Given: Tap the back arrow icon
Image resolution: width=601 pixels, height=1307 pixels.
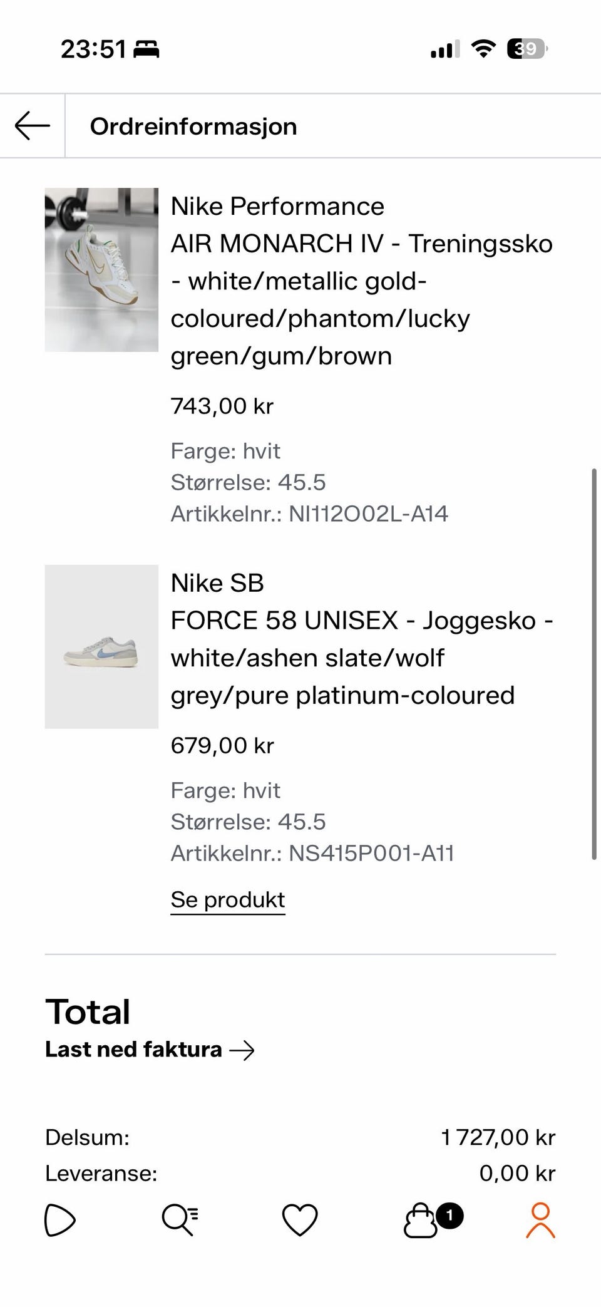Looking at the screenshot, I should 33,126.
